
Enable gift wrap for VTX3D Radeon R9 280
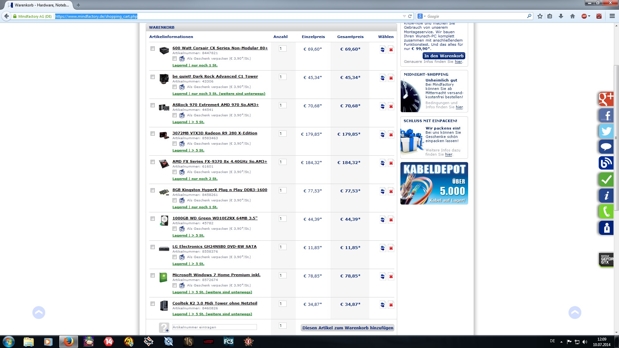pyautogui.click(x=174, y=144)
